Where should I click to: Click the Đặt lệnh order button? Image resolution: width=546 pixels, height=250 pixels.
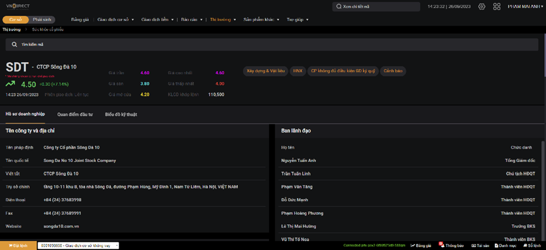click(x=18, y=245)
